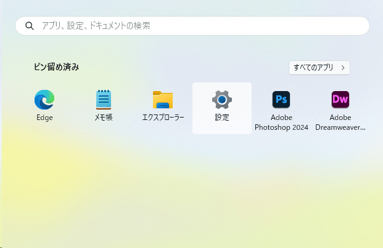Focus the アプリ、設定、ドキュメントの検索 search box

[x=197, y=26]
